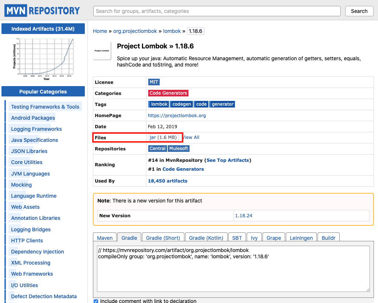Click View All files link
The height and width of the screenshot is (303, 378).
tap(191, 137)
